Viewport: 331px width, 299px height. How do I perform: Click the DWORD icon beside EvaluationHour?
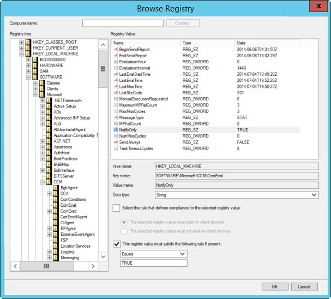point(116,62)
